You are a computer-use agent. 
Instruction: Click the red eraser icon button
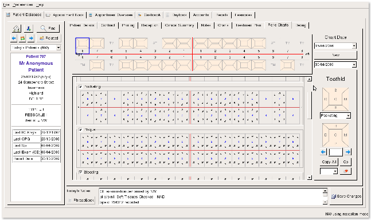coord(346,171)
